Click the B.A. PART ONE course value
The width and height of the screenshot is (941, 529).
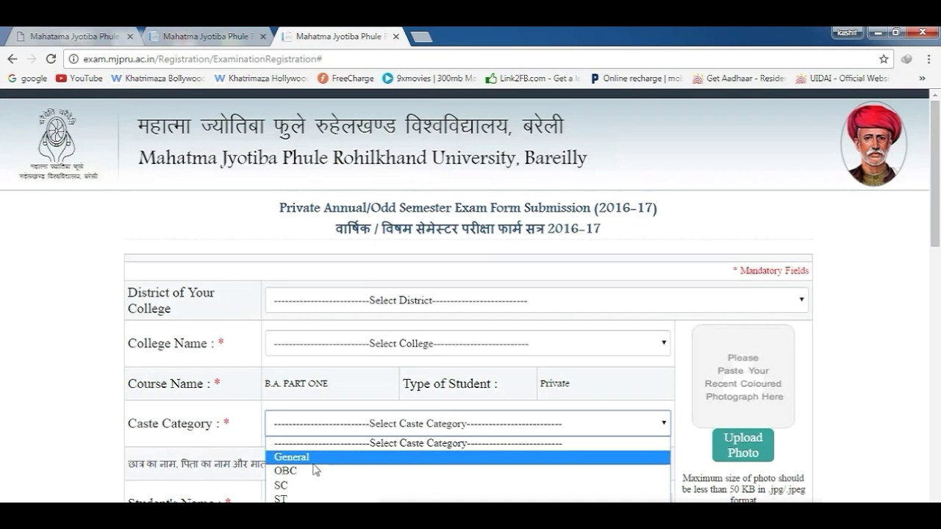296,384
